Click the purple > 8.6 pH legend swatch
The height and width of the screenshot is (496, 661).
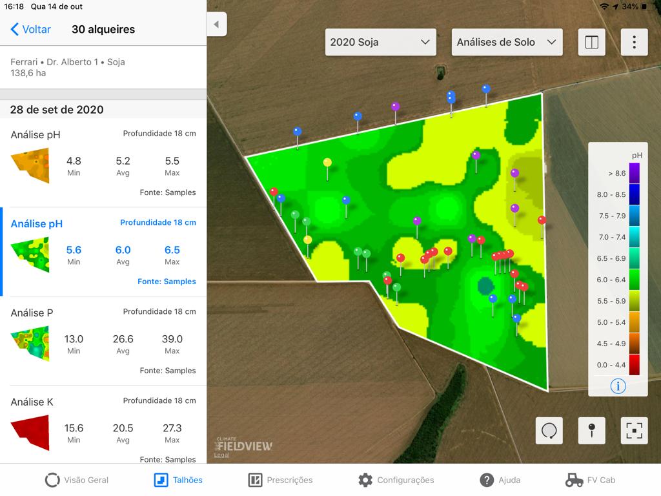point(634,172)
